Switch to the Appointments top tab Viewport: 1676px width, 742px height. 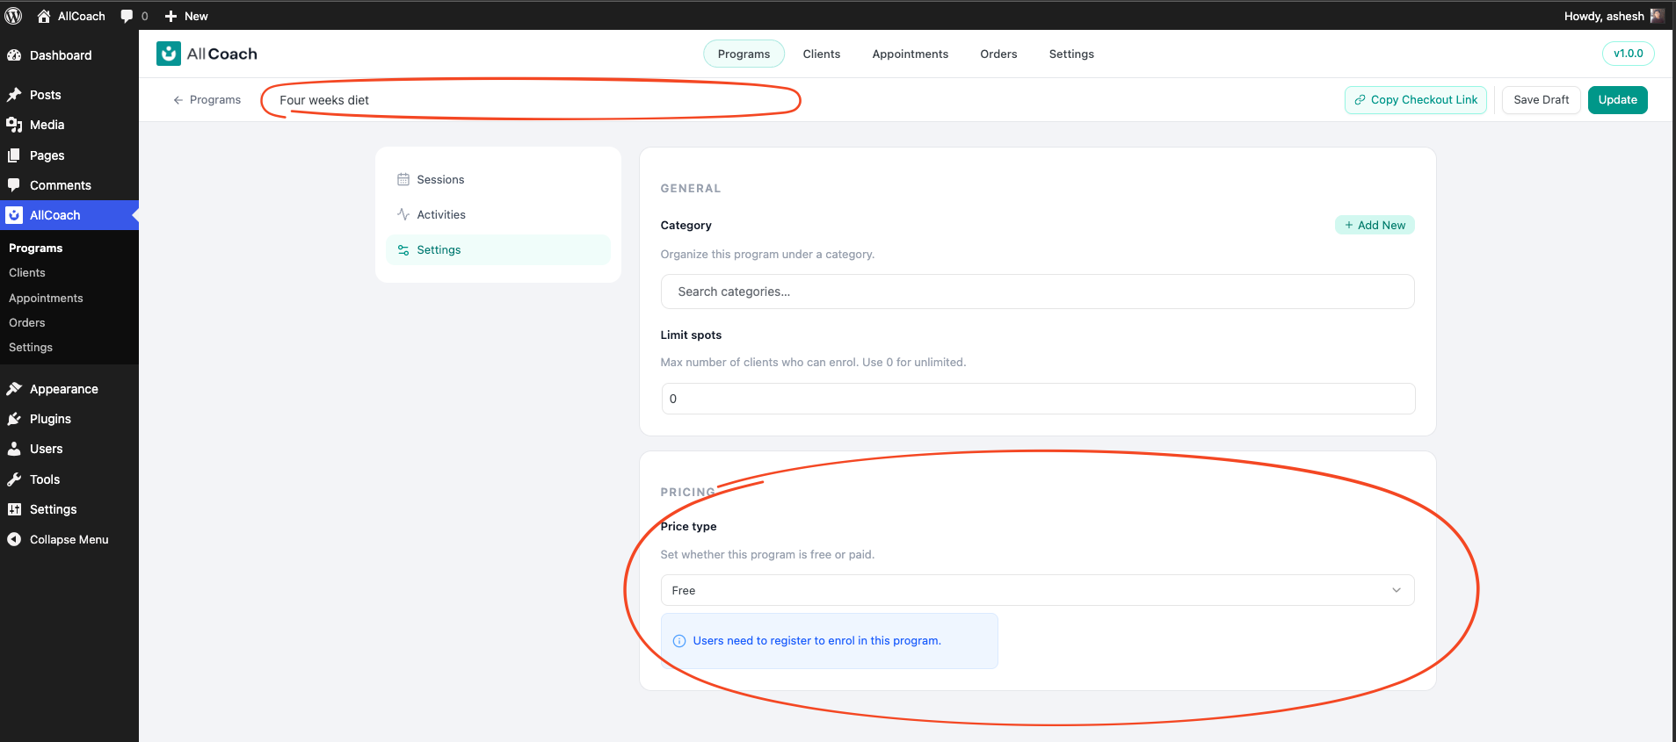click(911, 54)
